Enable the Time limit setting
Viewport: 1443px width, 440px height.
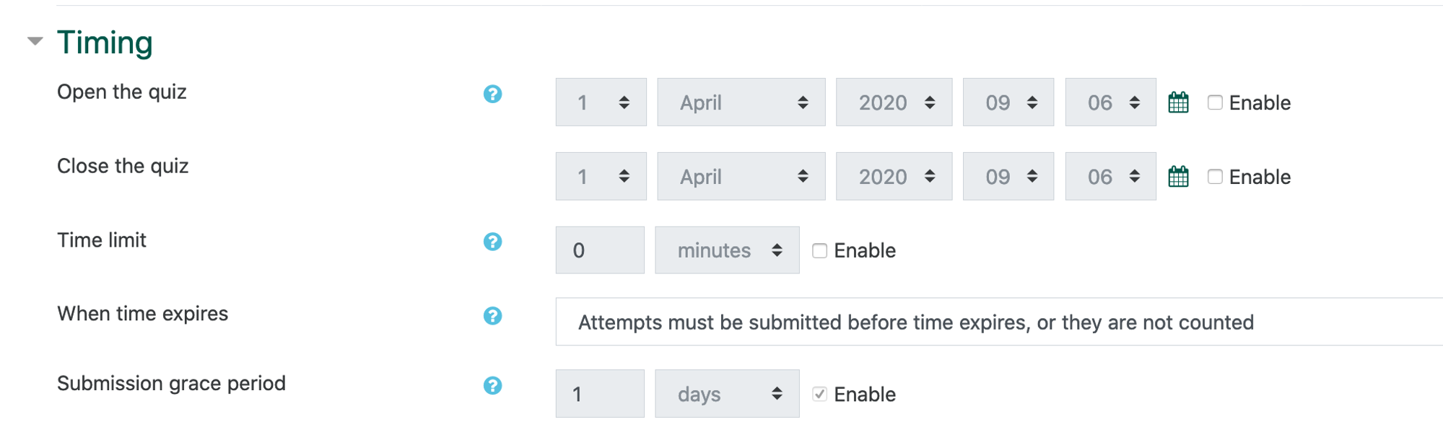pyautogui.click(x=819, y=250)
